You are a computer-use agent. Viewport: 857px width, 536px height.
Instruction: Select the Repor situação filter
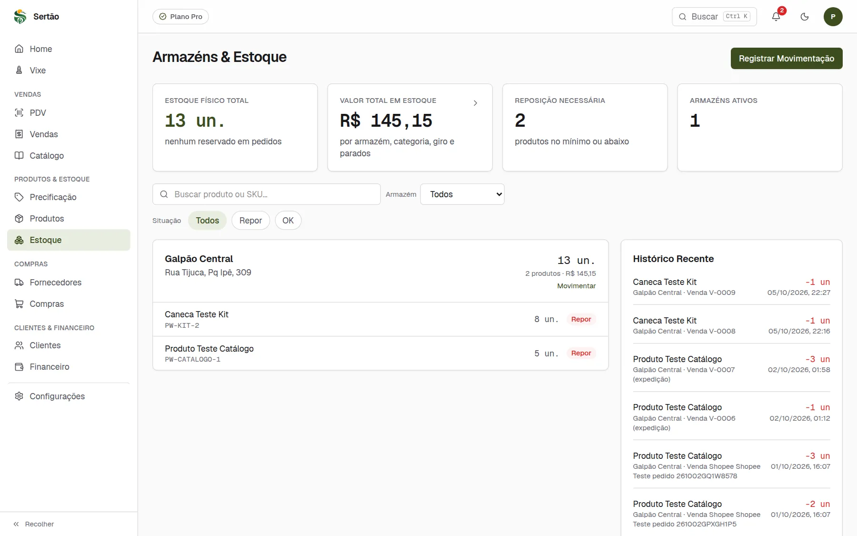coord(251,221)
